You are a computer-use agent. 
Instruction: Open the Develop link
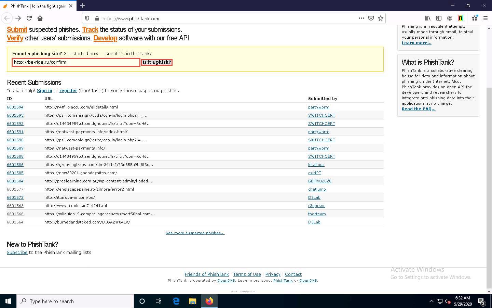[105, 38]
